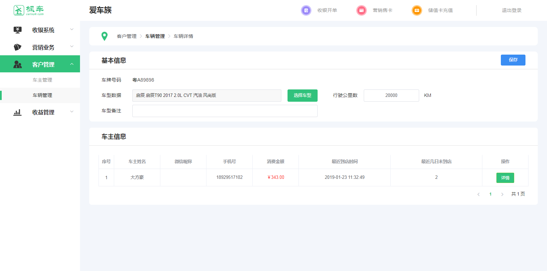Click the 营销业务 tags icon
Screen dimensions: 547x271
coord(17,47)
